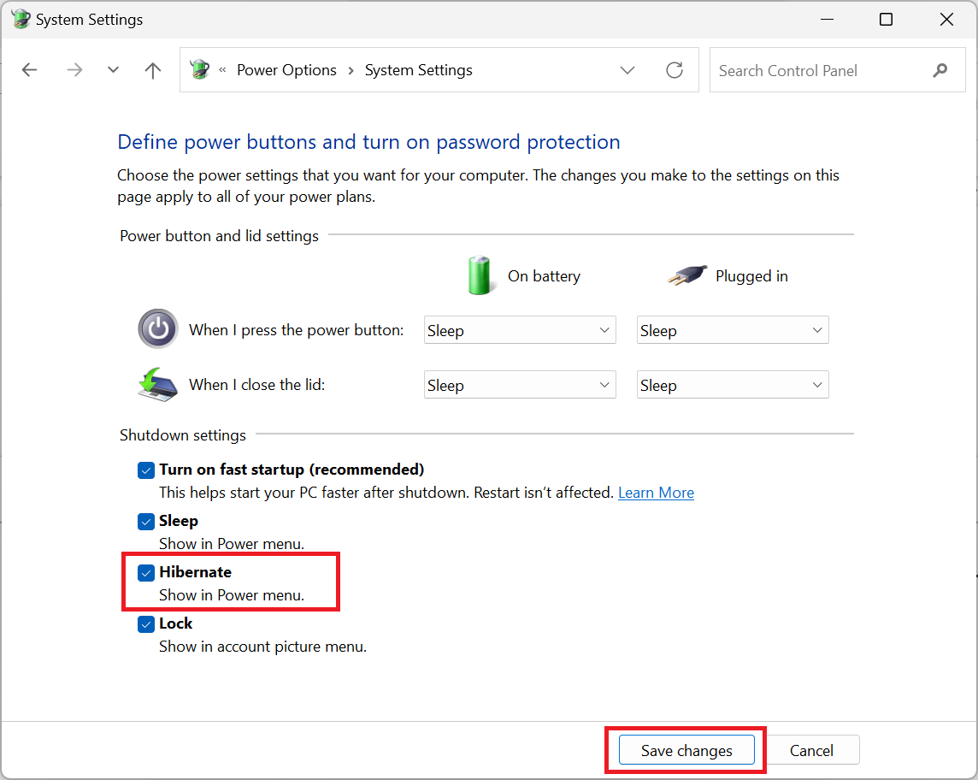Open close lid Plugged in dropdown
The image size is (978, 780).
(733, 385)
